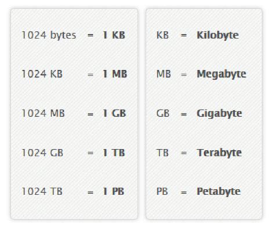275x230 pixels.
Task: Click the '1024 MB' label
Action: 43,113
